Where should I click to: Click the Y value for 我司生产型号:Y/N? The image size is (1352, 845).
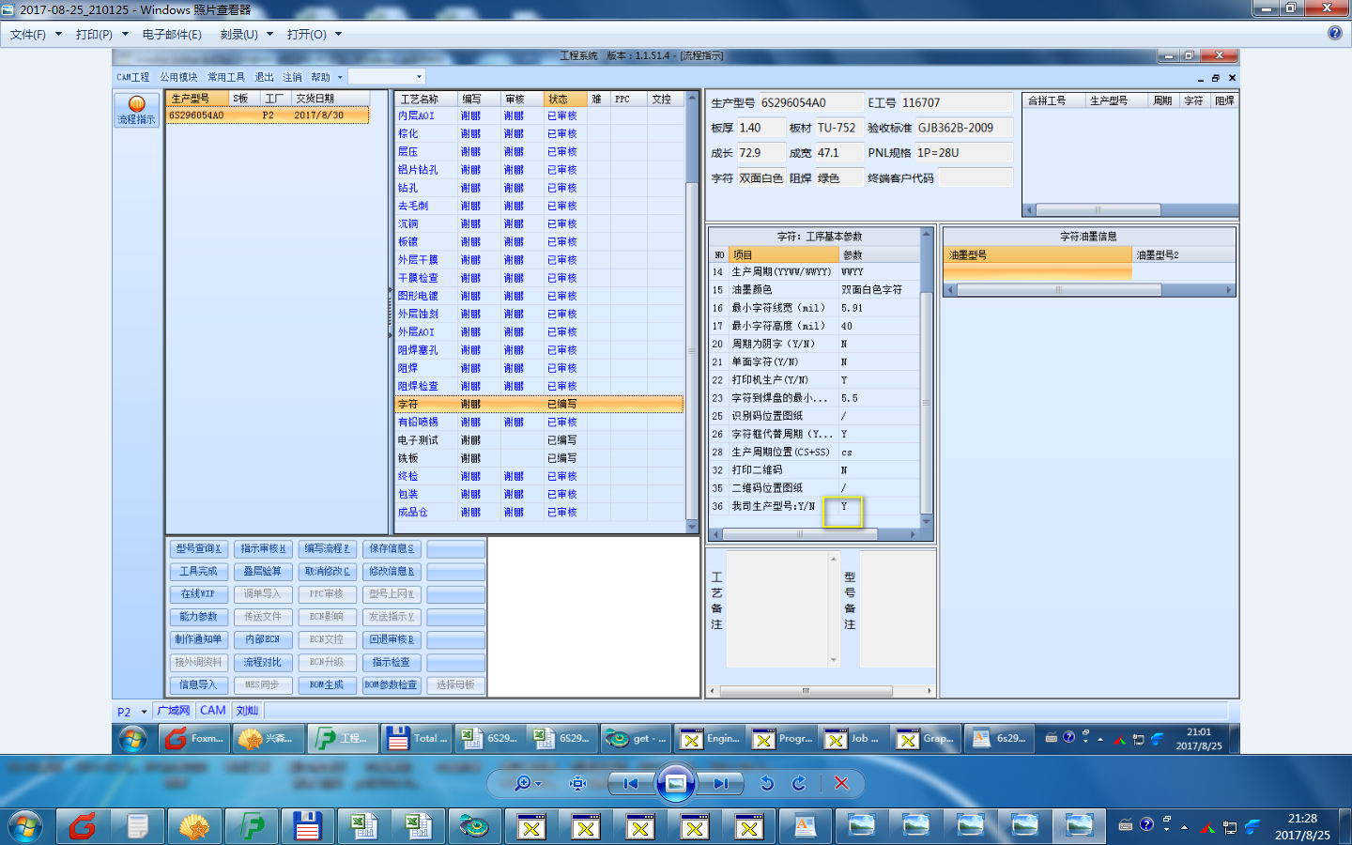pyautogui.click(x=844, y=506)
